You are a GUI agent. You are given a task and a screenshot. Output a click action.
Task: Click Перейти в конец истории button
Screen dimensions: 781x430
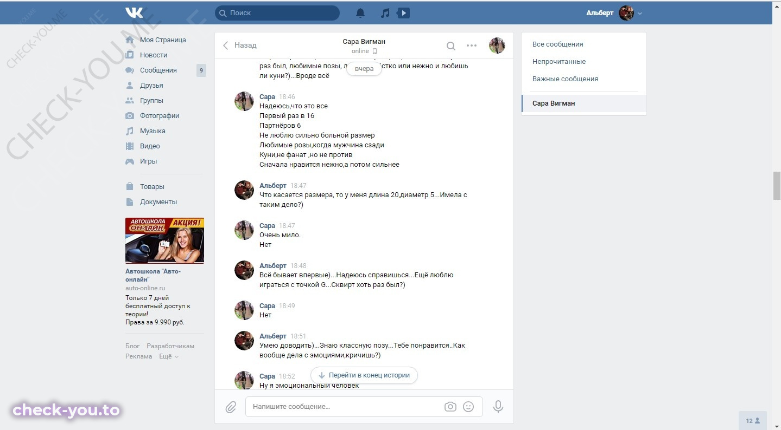pyautogui.click(x=364, y=375)
